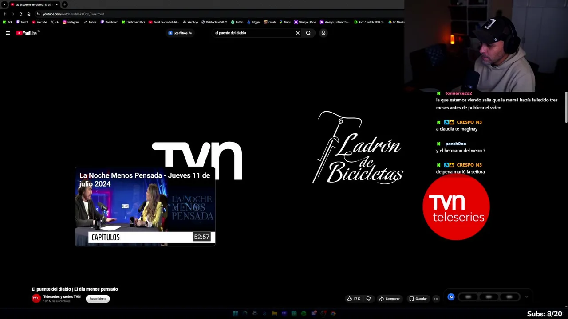Open the Twitch bookmark
The height and width of the screenshot is (319, 568).
[x=22, y=22]
